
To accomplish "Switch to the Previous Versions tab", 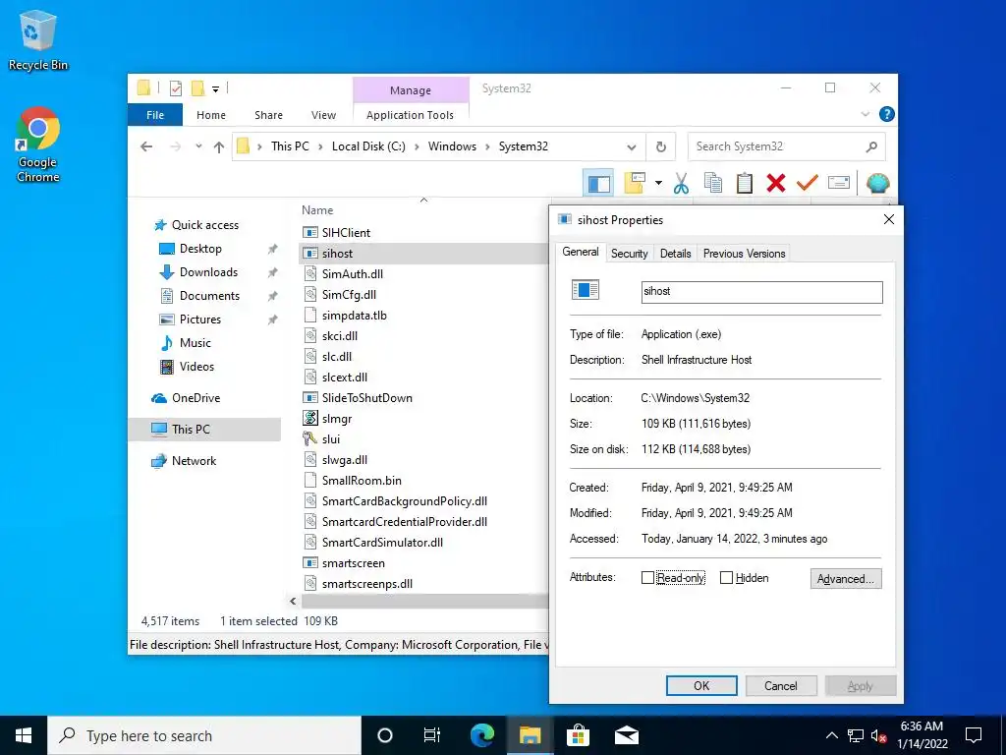I will (745, 254).
